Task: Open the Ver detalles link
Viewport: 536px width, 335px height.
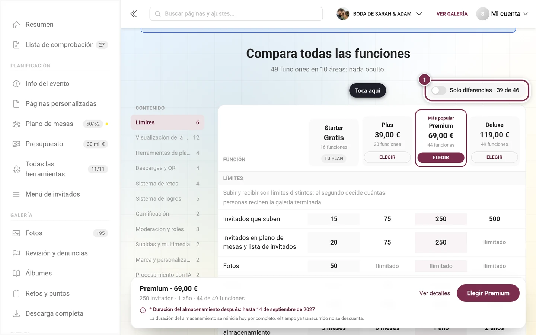Action: coord(435,293)
